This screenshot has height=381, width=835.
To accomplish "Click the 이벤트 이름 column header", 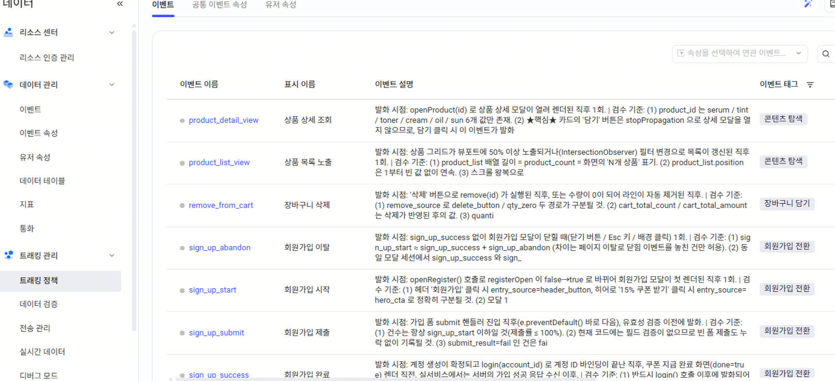I will click(x=199, y=84).
